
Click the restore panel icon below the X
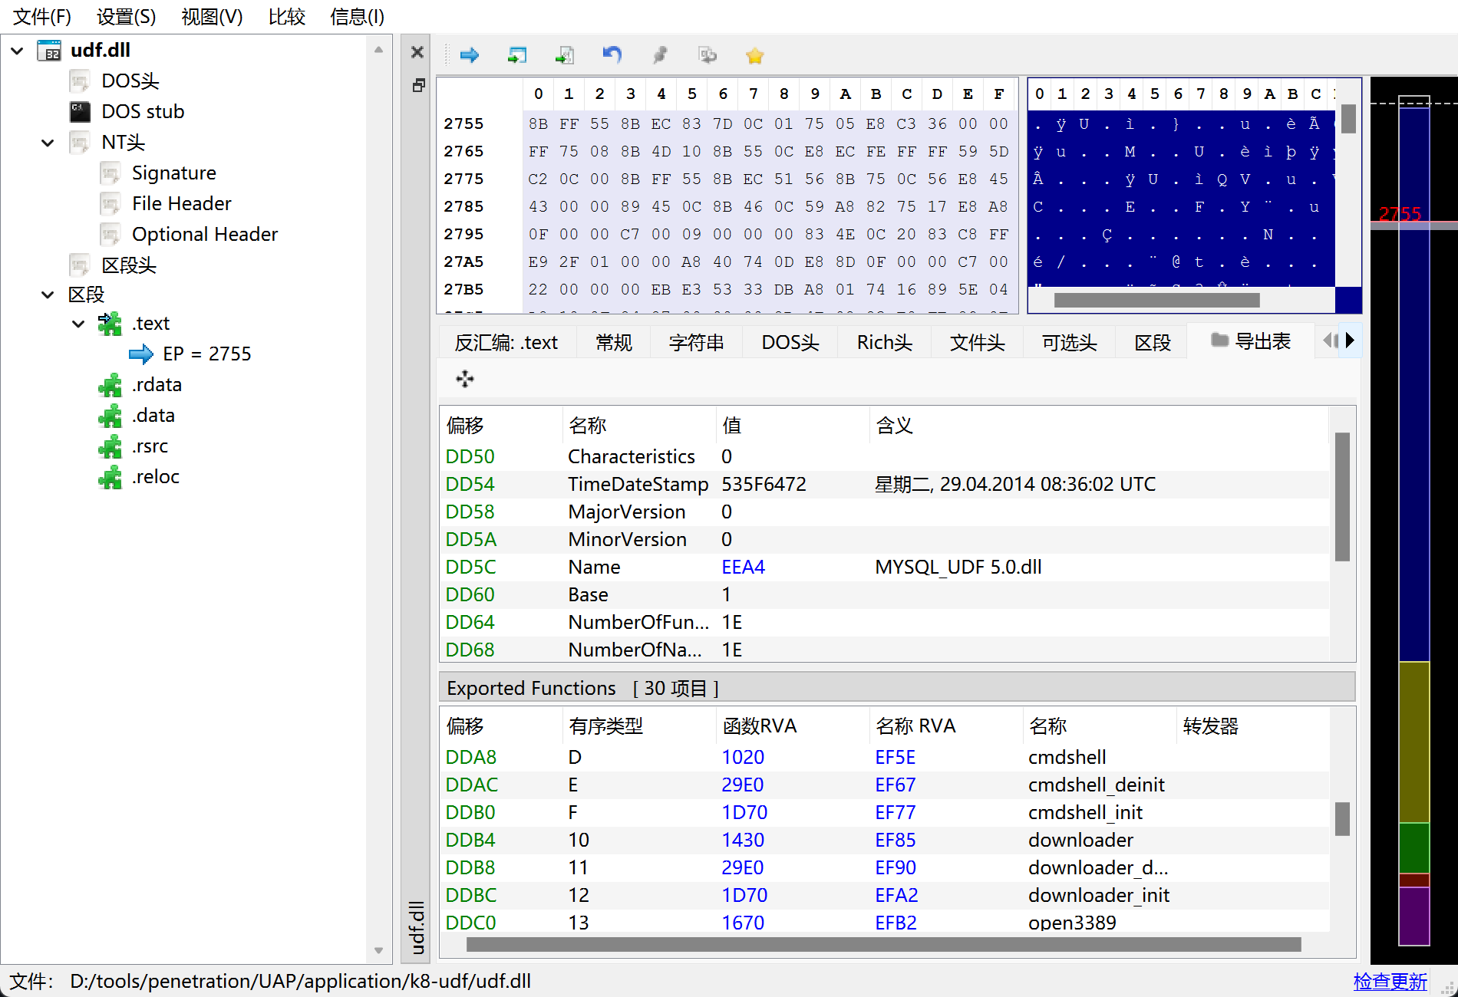tap(417, 85)
